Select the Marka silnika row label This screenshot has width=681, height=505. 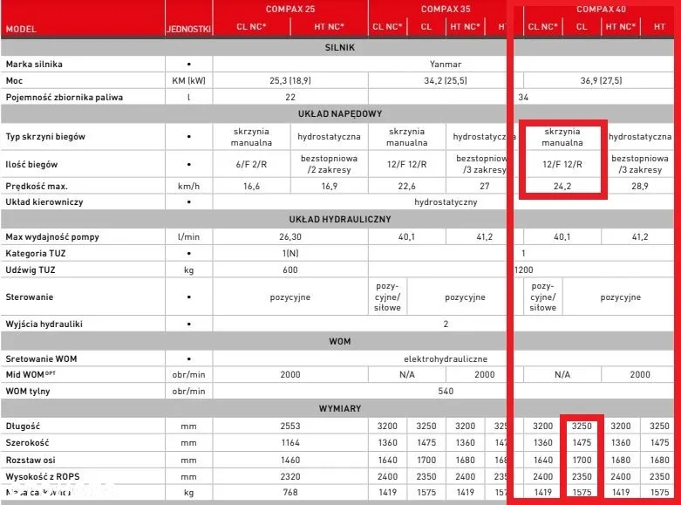[34, 64]
